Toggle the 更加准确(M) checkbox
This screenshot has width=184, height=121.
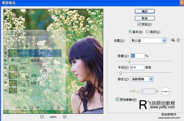(x=117, y=99)
